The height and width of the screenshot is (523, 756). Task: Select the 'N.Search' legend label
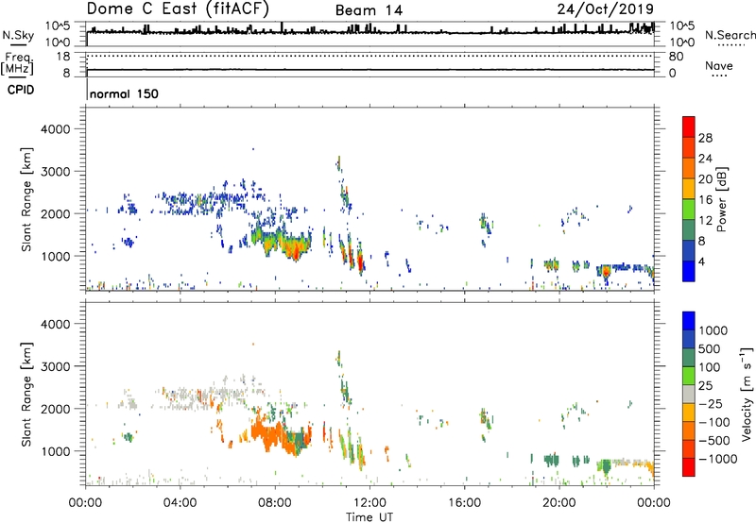coord(730,35)
